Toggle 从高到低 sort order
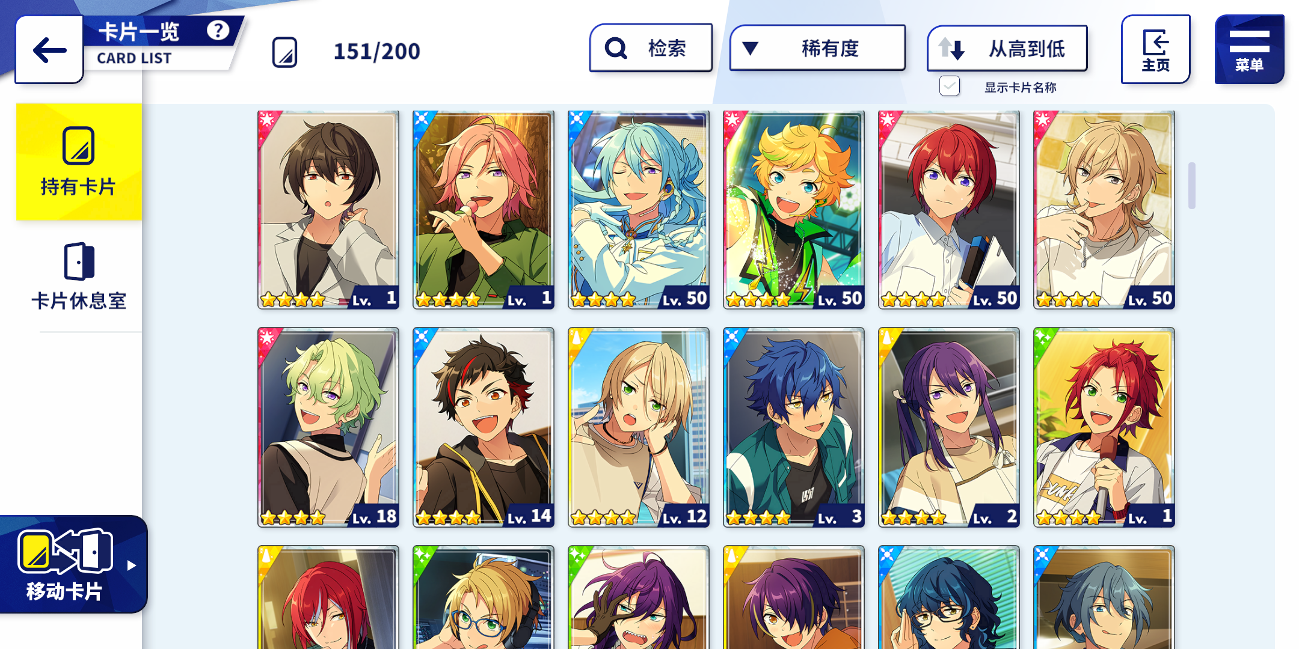The height and width of the screenshot is (649, 1299). (x=1007, y=48)
